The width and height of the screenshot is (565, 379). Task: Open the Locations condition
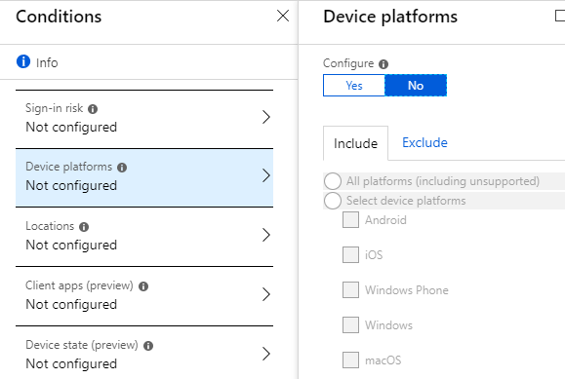tap(144, 237)
